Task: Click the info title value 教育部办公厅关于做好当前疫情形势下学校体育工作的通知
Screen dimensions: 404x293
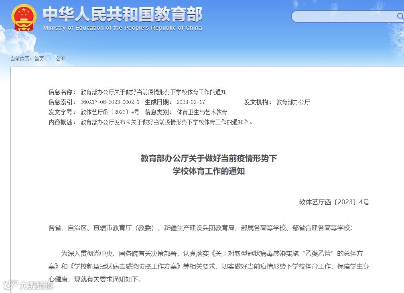Action: [154, 92]
